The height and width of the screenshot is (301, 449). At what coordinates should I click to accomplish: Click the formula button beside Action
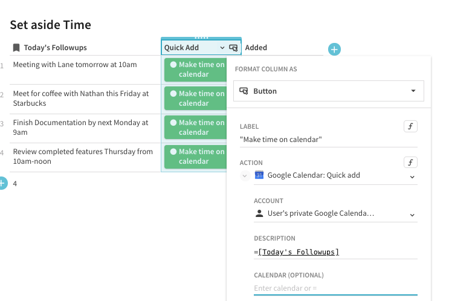[x=411, y=163]
